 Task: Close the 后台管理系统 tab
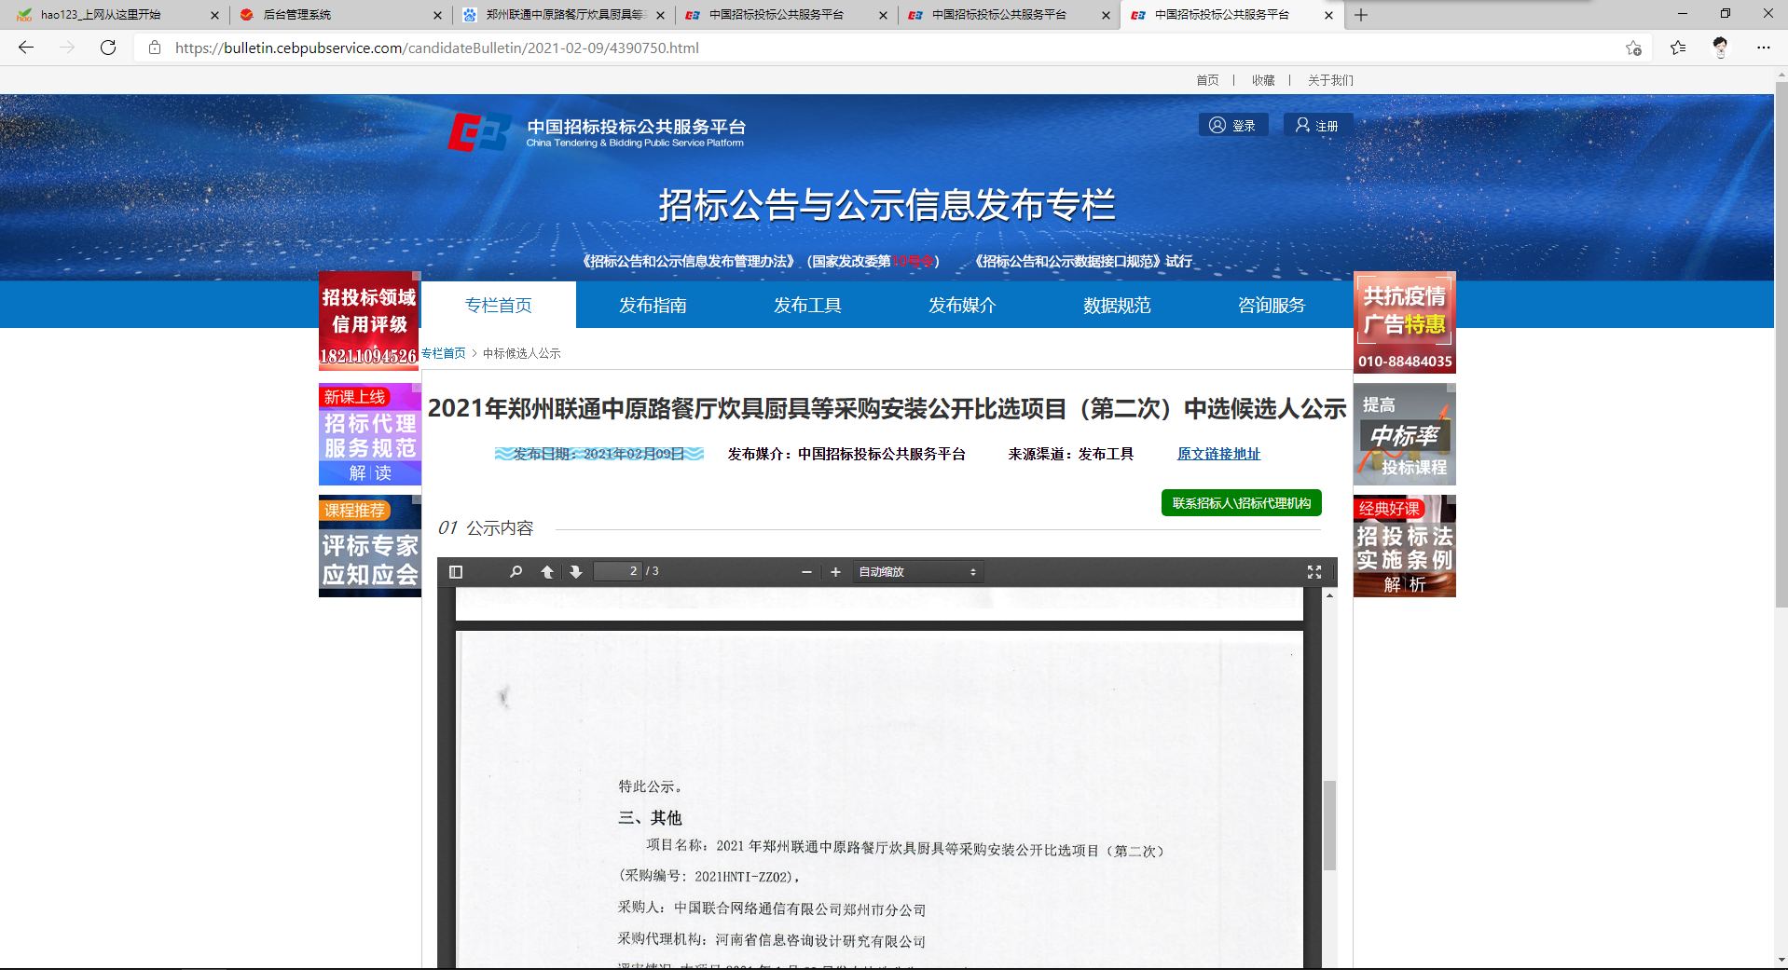coord(437,15)
